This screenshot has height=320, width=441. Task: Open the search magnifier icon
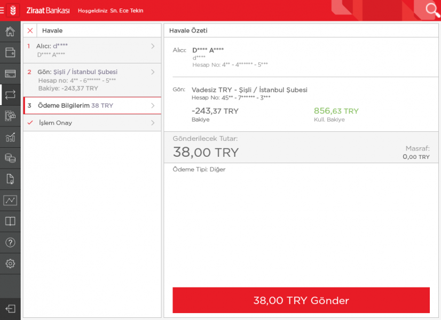(431, 10)
